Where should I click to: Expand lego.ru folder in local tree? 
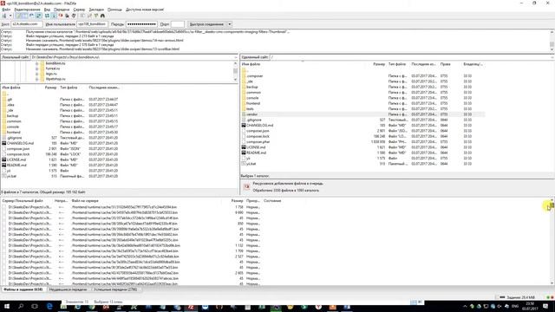(x=36, y=74)
